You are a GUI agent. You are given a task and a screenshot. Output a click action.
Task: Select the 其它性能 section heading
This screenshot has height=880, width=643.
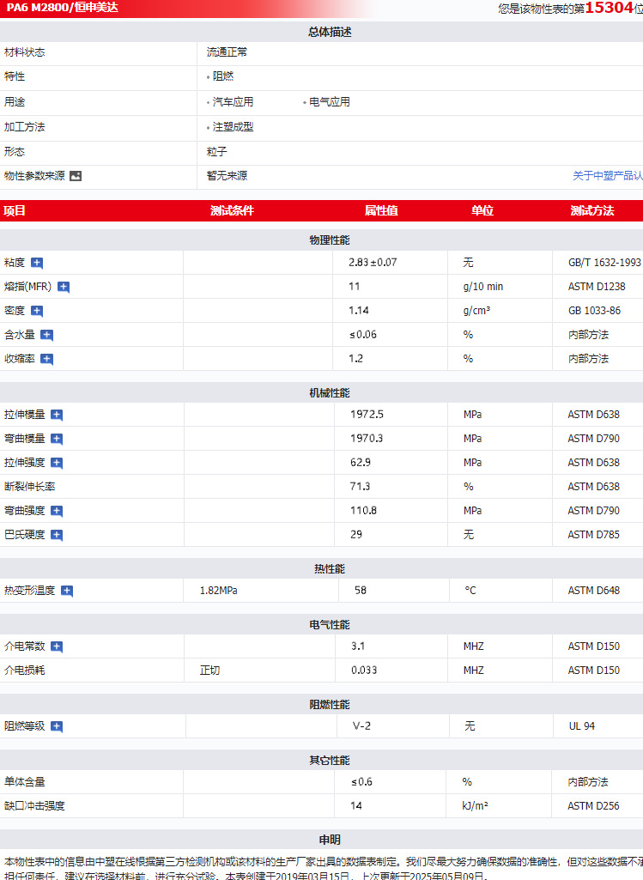[x=330, y=761]
